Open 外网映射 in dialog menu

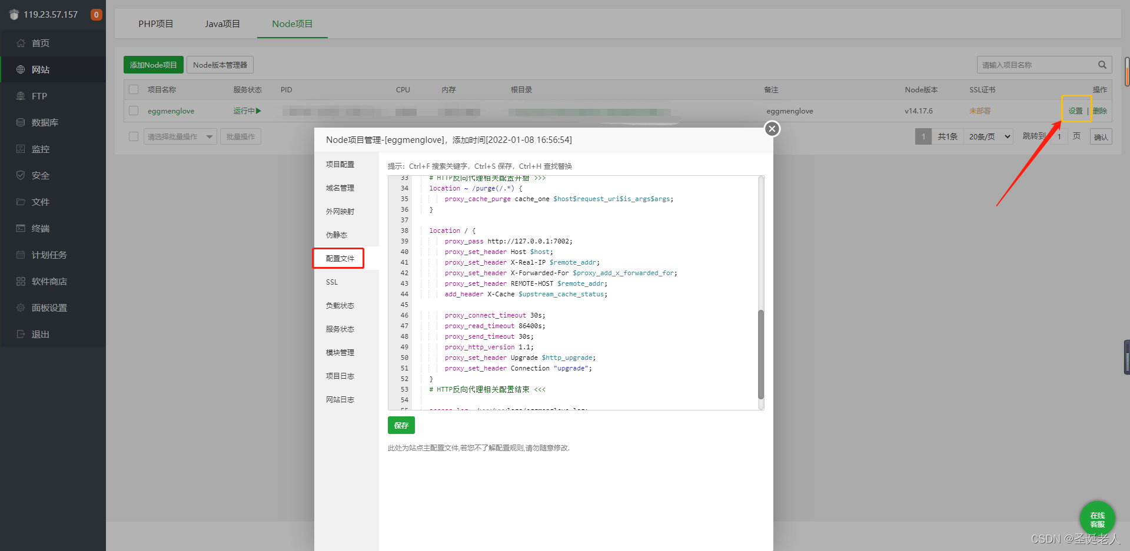(x=346, y=211)
